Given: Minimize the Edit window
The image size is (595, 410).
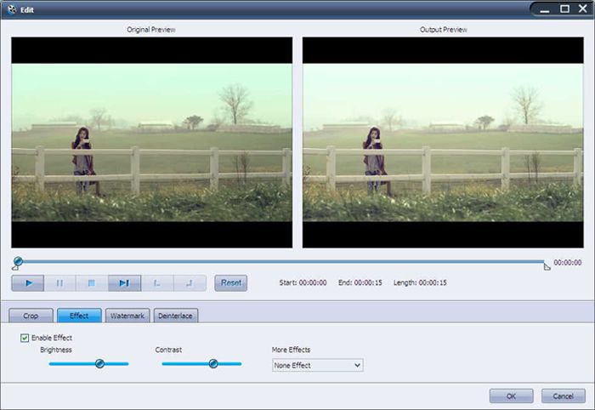Looking at the screenshot, I should (x=545, y=9).
